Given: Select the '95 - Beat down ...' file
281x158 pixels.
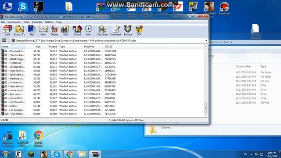Looking at the screenshot, I should pyautogui.click(x=13, y=94).
